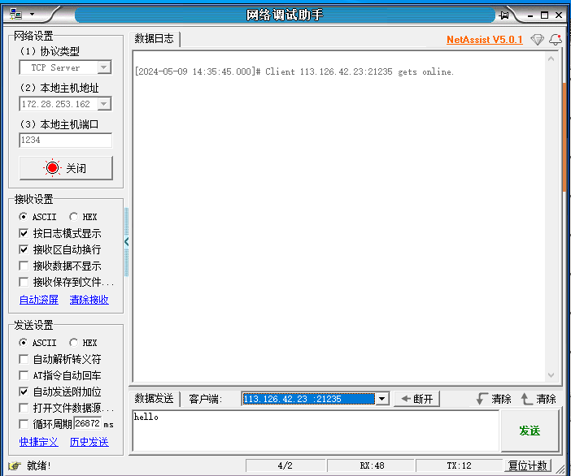
Task: Click the cycle period field 26872
Action: (x=87, y=424)
